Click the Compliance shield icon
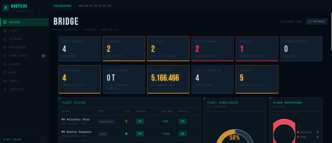Viewport: 332px width, 143px height. click(5, 56)
